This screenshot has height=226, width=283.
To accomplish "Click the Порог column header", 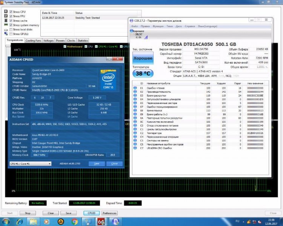I will click(237, 84).
